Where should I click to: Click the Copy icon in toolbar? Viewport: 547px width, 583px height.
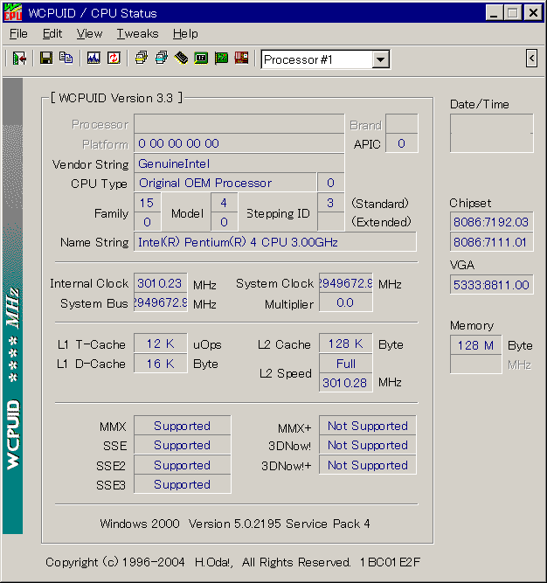pos(66,59)
